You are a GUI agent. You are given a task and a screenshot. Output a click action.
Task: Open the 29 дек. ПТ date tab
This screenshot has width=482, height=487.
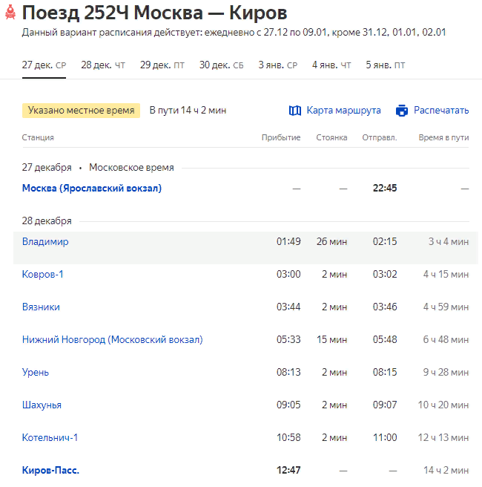click(x=162, y=65)
